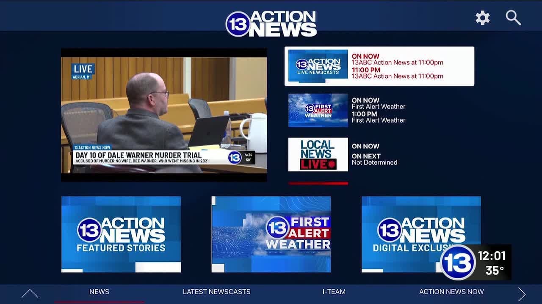Collapse the menu with the up chevron
Screen dimensions: 542x304
tap(30, 293)
